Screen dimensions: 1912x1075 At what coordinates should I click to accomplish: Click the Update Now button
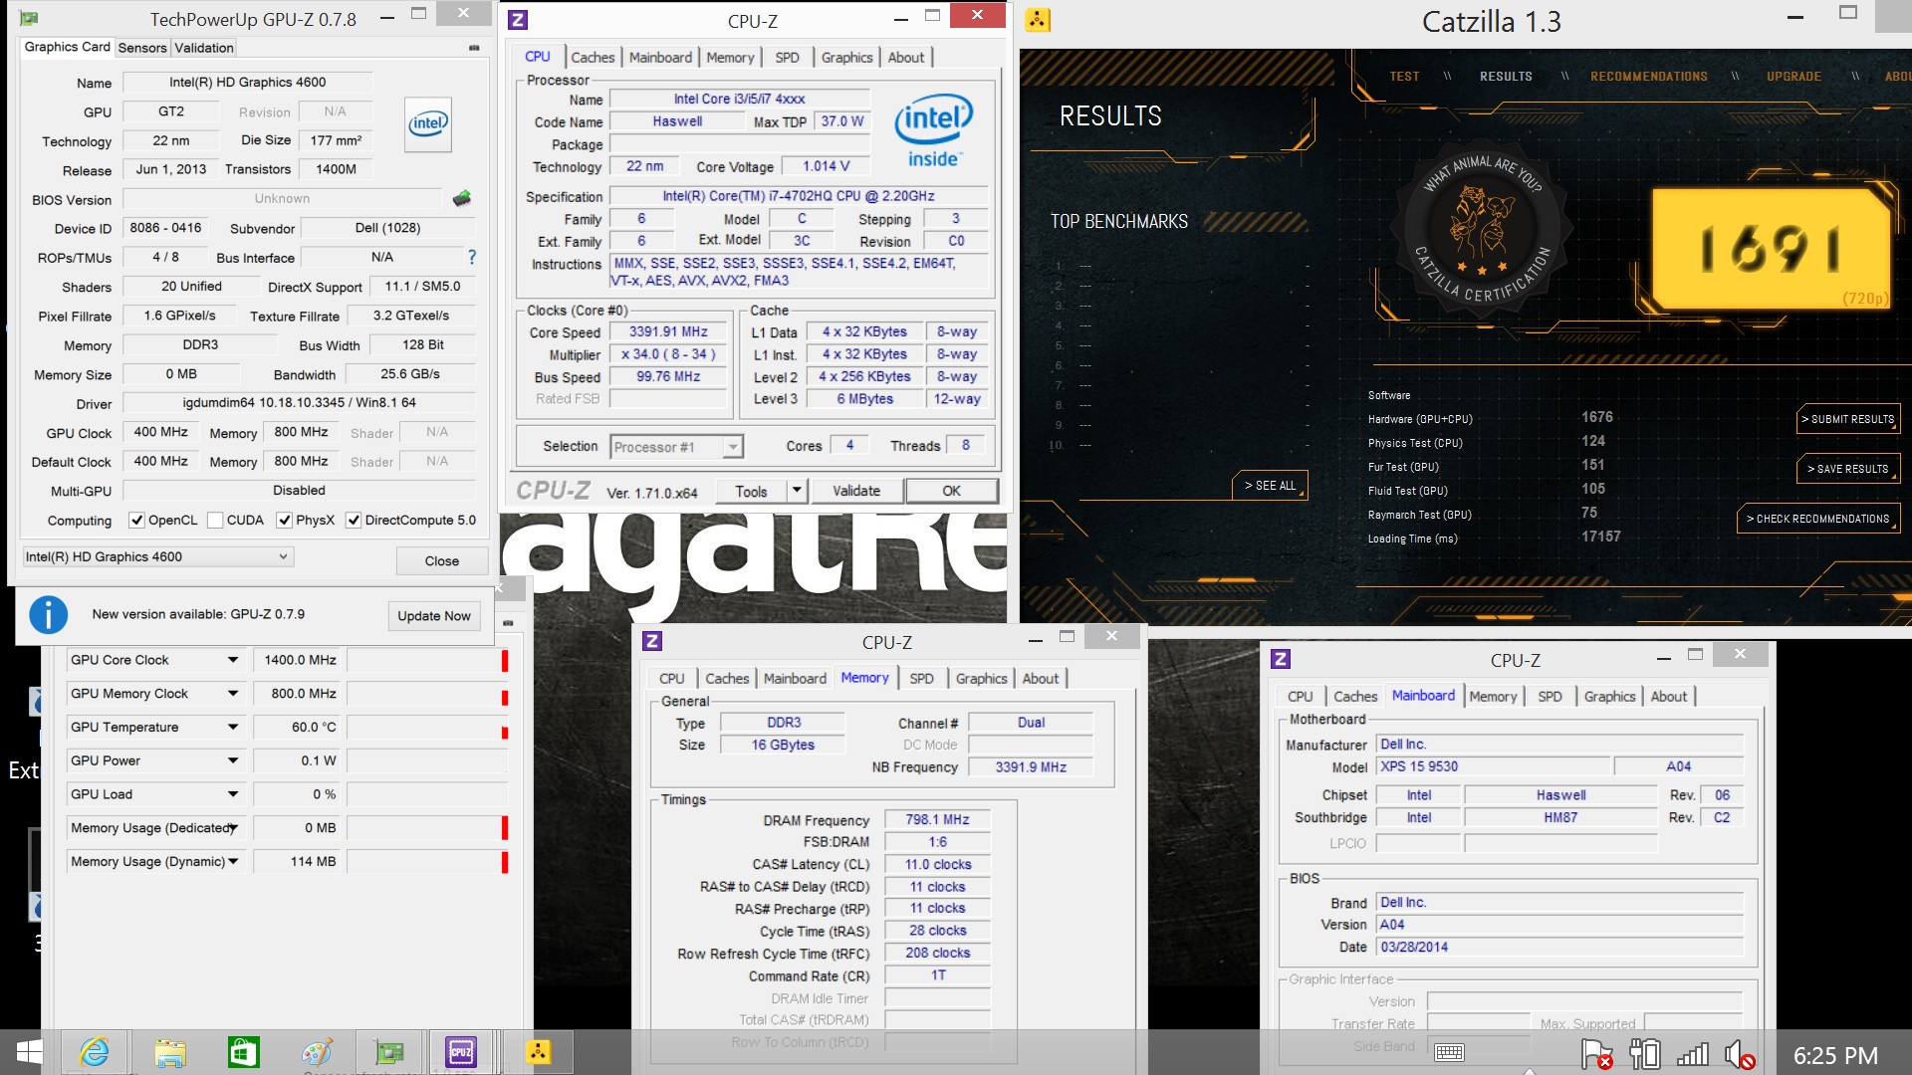click(x=433, y=616)
